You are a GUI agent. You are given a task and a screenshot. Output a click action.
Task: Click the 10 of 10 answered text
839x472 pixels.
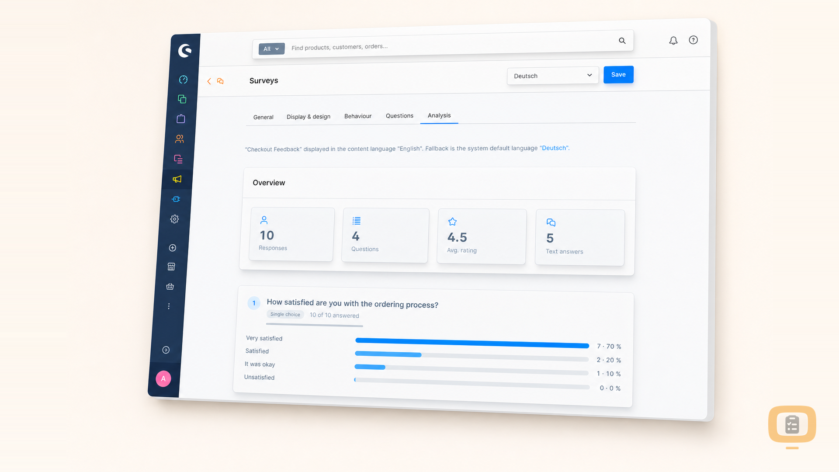pos(334,315)
